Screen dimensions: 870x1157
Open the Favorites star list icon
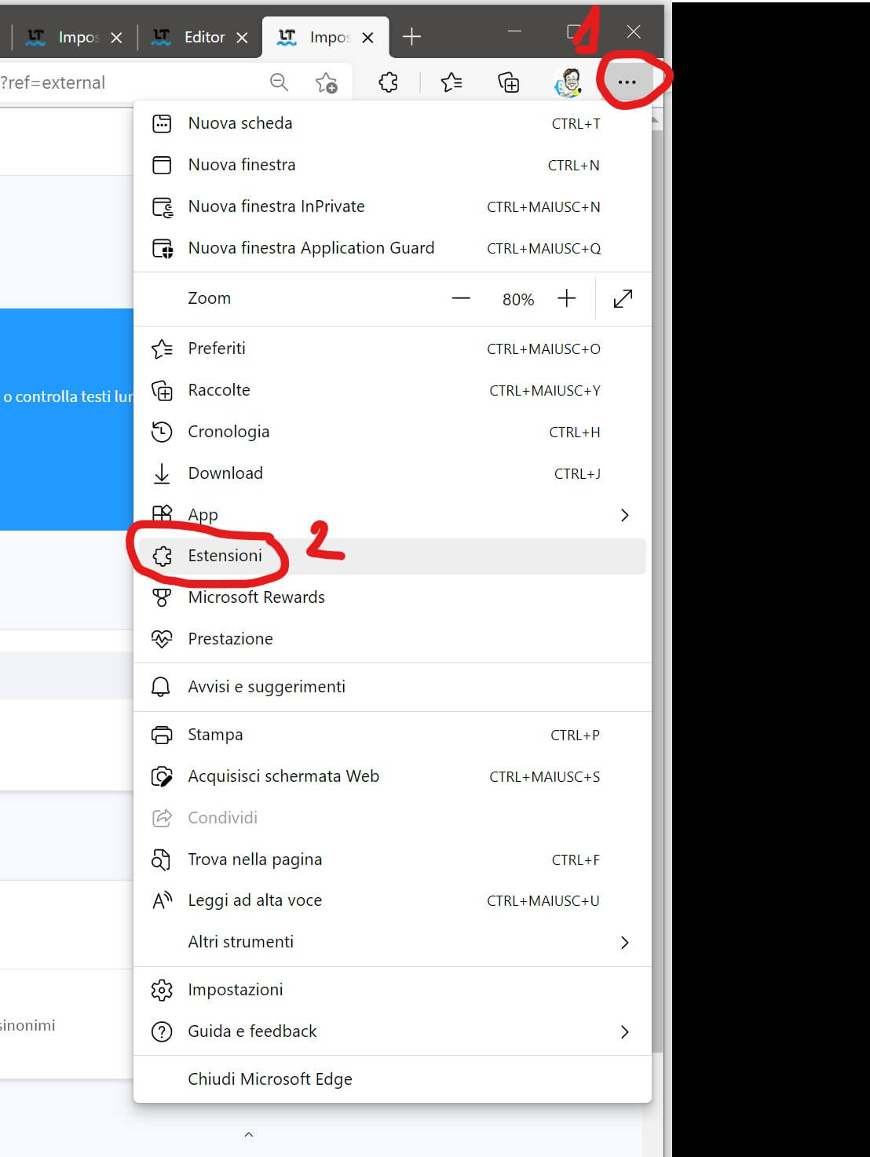point(451,82)
